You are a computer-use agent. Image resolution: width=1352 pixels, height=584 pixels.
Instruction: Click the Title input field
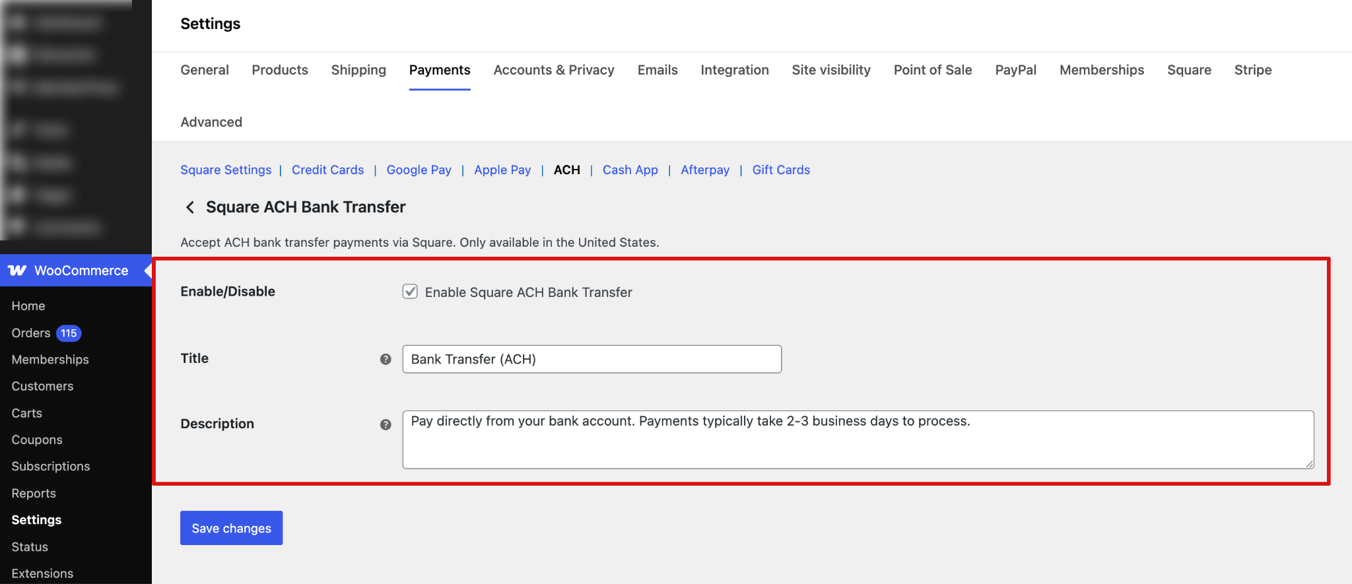[591, 359]
